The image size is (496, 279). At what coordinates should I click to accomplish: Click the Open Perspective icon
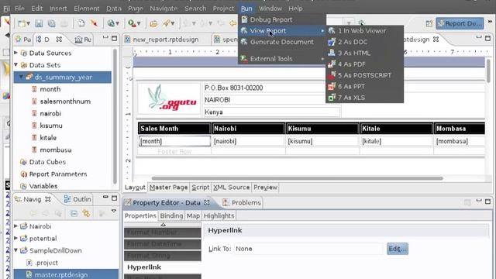coord(429,23)
